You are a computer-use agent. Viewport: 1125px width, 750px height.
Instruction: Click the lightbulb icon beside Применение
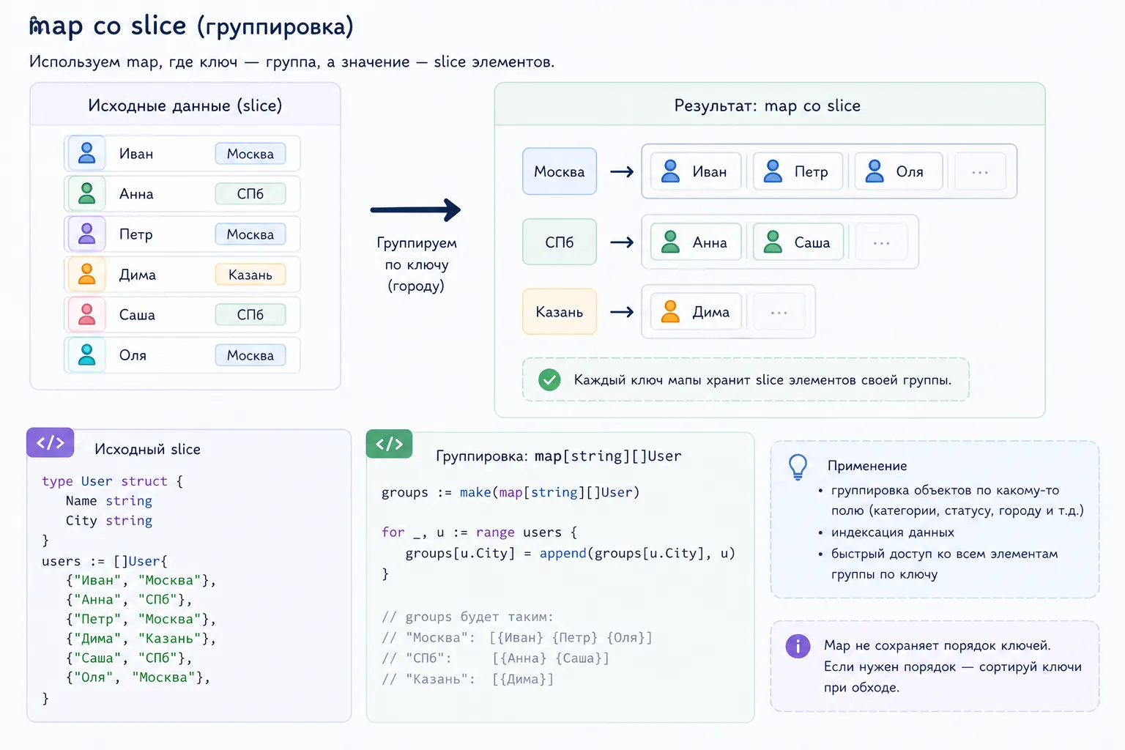coord(798,467)
